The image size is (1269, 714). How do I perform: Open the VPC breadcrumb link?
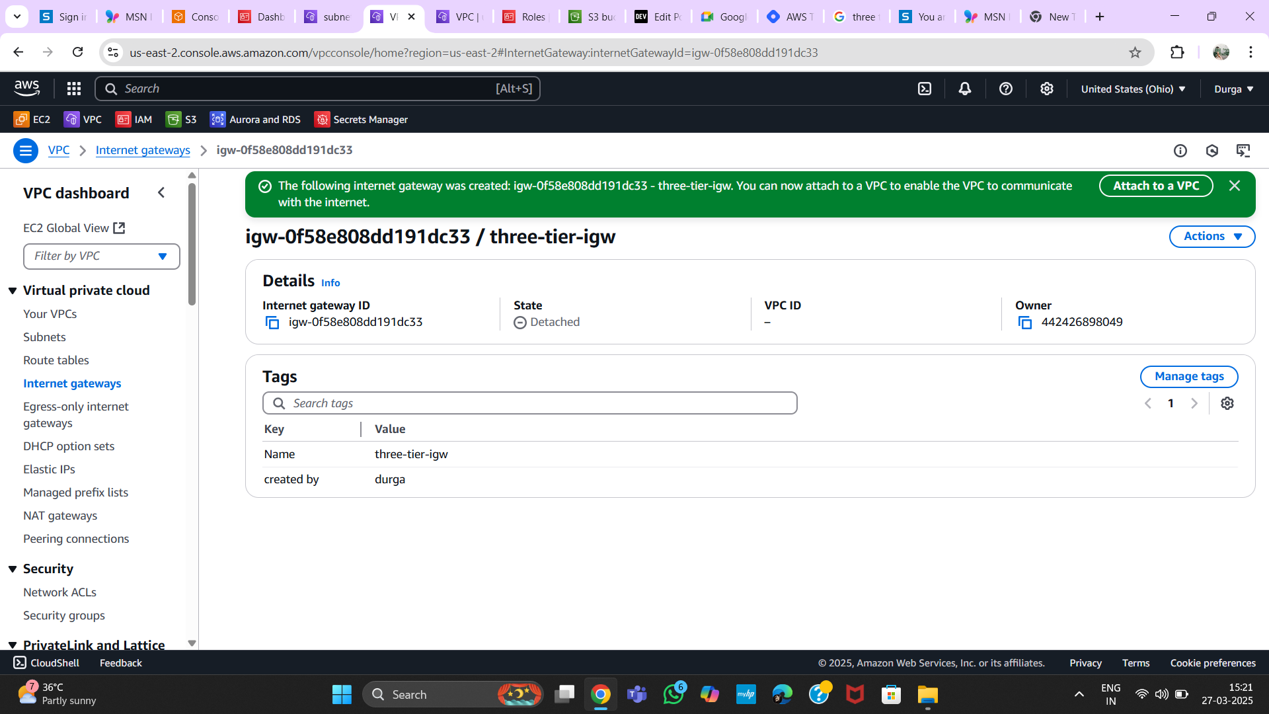pyautogui.click(x=59, y=150)
